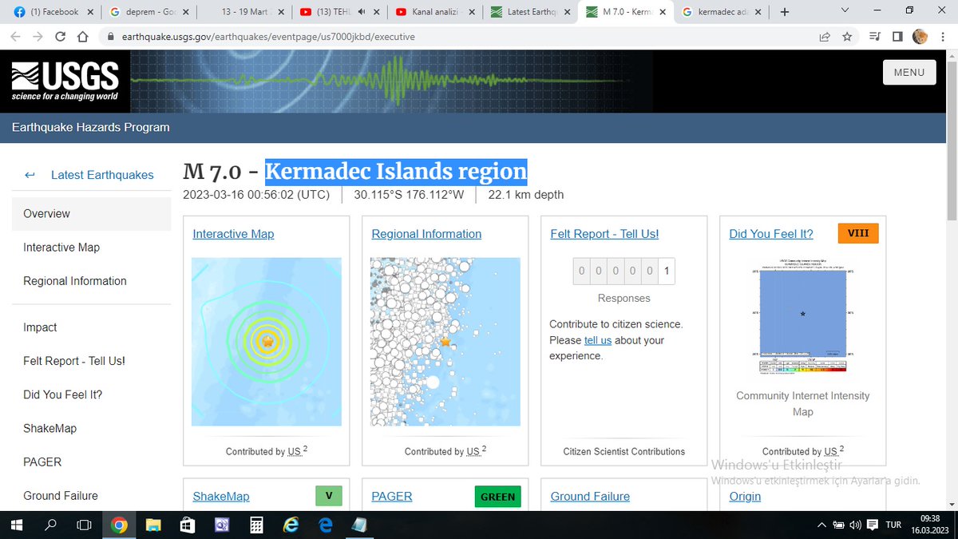
Task: Bookmark this page with the star icon
Action: coord(847,37)
